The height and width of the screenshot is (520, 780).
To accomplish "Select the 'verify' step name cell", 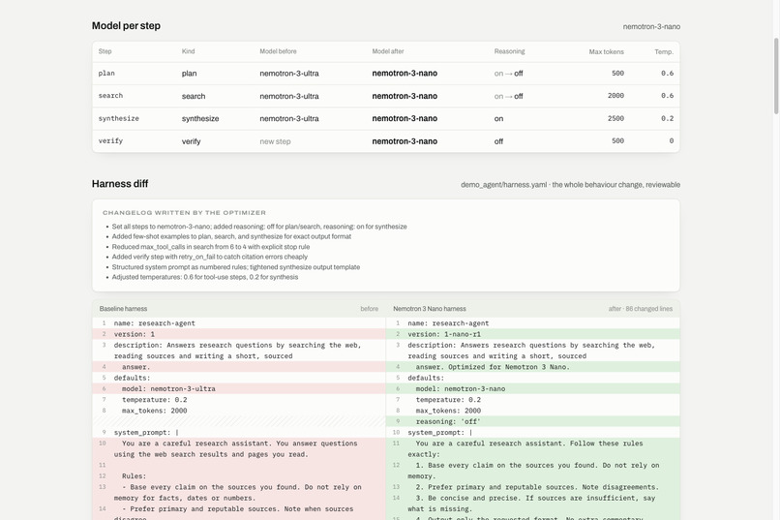I will [x=110, y=140].
